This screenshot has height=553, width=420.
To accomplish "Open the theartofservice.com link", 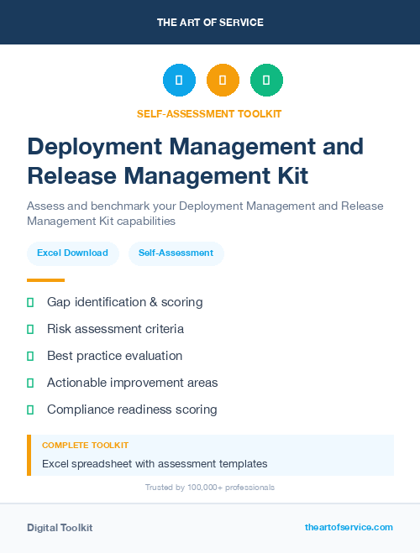I will point(349,527).
